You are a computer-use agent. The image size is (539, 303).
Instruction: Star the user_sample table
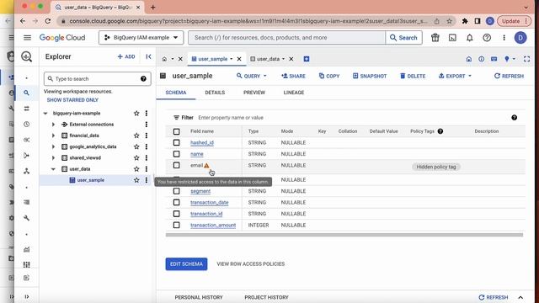pos(136,180)
